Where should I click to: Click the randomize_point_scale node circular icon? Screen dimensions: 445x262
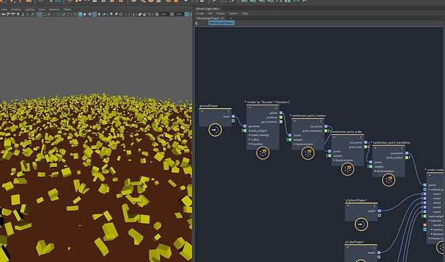tap(347, 170)
